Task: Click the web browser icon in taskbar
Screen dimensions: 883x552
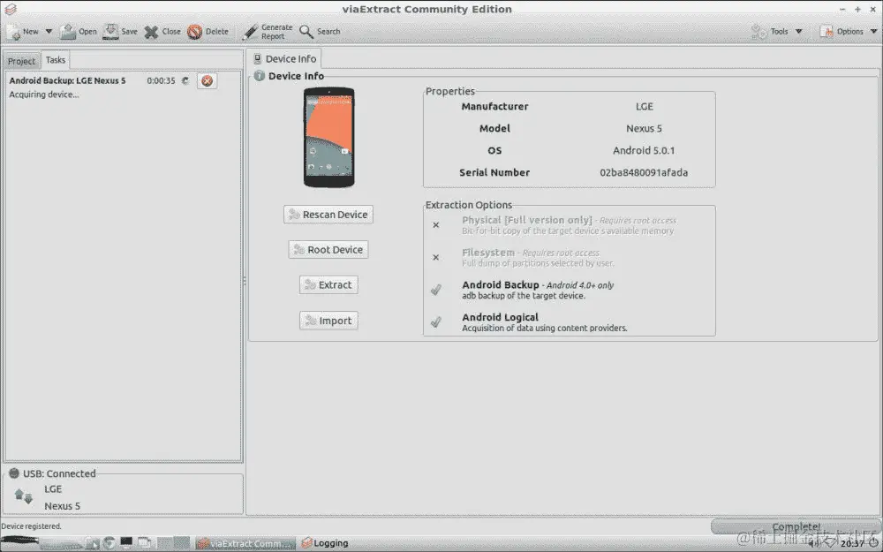Action: coord(109,543)
